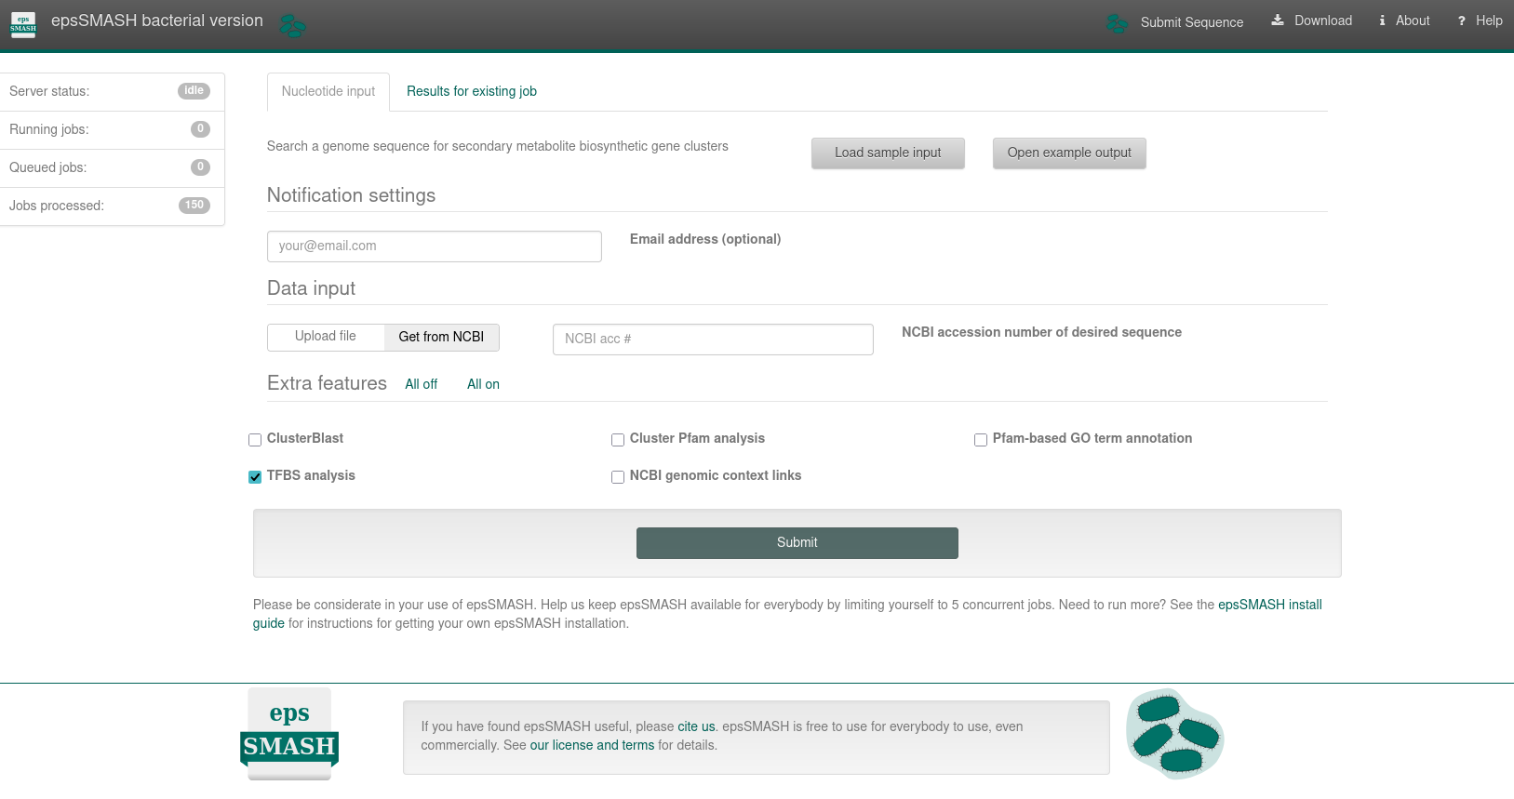Open the Results for existing job tab

coord(472,91)
